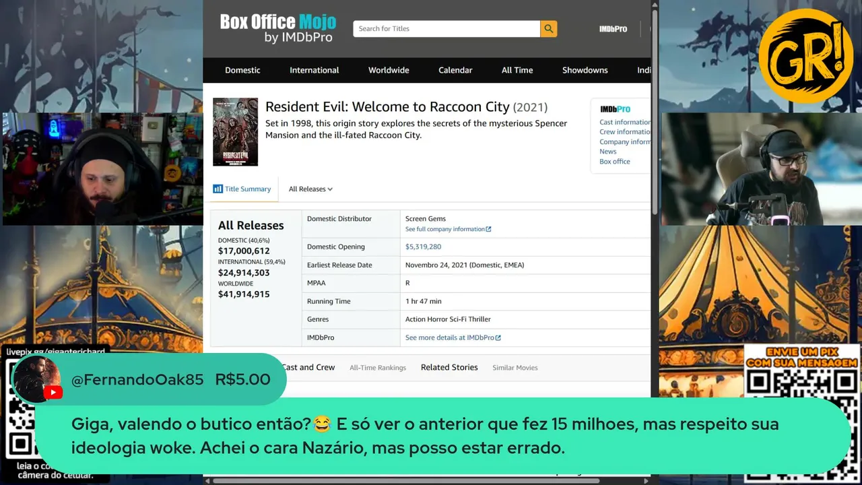This screenshot has width=862, height=485.
Task: Open the Box Office Mojo home logo
Action: pos(277,28)
